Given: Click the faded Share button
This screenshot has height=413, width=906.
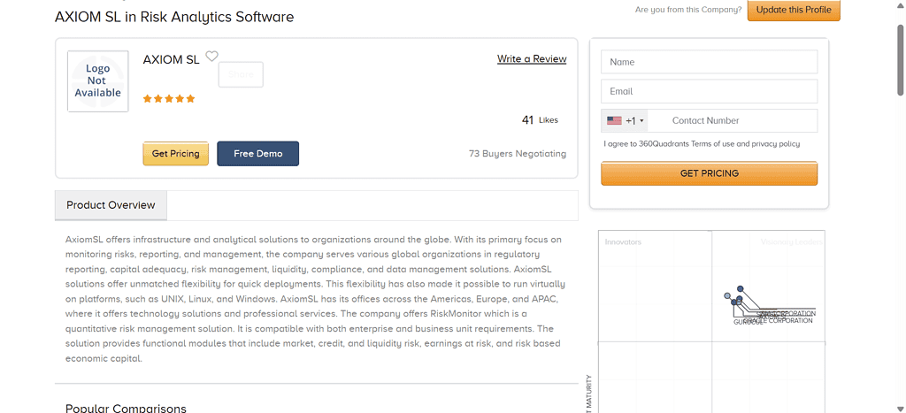Looking at the screenshot, I should pos(241,74).
